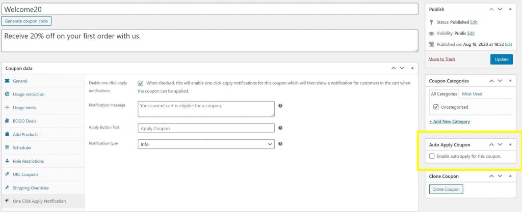Click the Notification message text area
Viewport: 522px width, 212px height.
click(x=206, y=109)
